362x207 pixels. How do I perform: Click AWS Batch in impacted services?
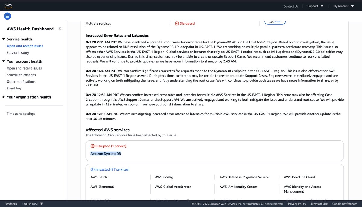(99, 177)
